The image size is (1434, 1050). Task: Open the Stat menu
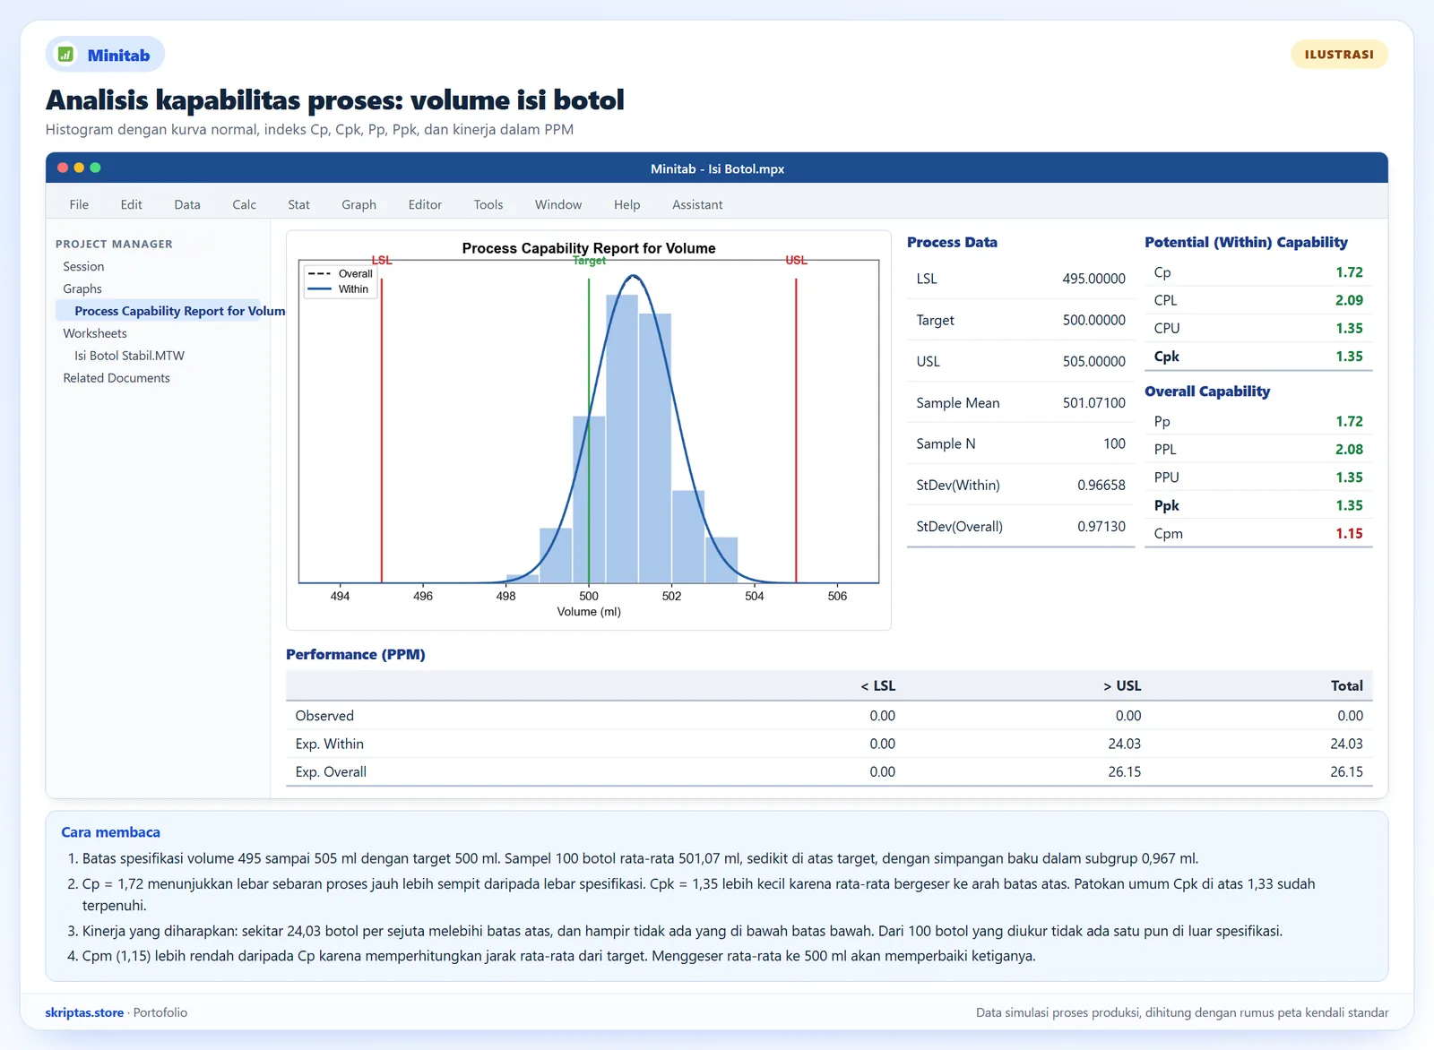click(298, 204)
